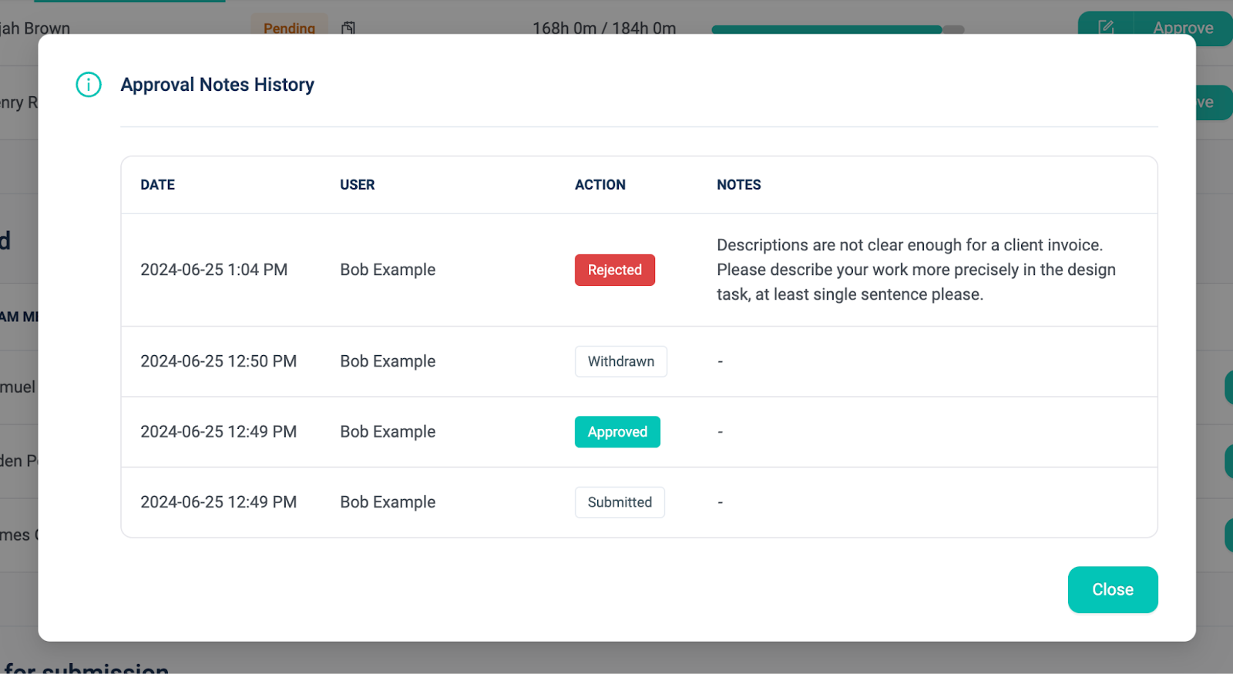Click the rejection note about client invoice descriptions
1233x674 pixels.
point(916,270)
